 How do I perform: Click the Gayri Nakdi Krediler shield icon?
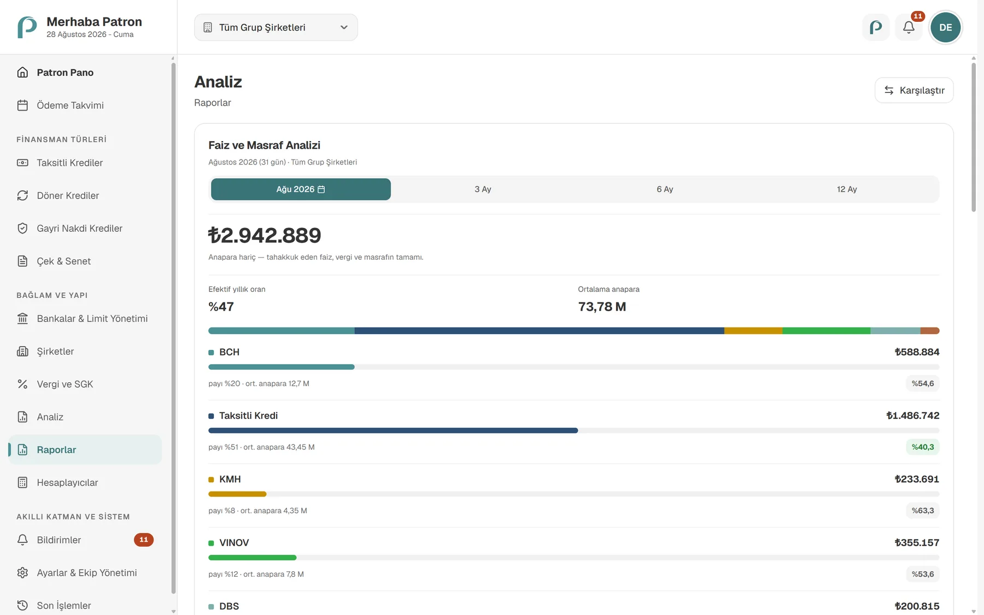[22, 229]
